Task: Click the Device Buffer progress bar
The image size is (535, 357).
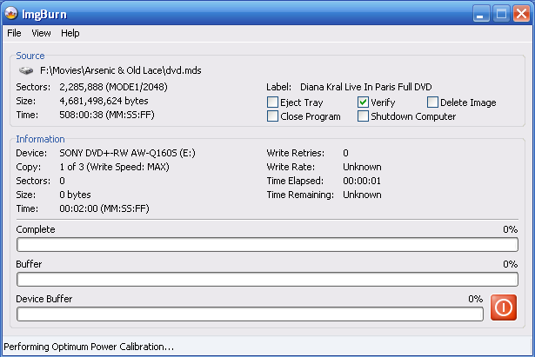Action: click(x=250, y=314)
